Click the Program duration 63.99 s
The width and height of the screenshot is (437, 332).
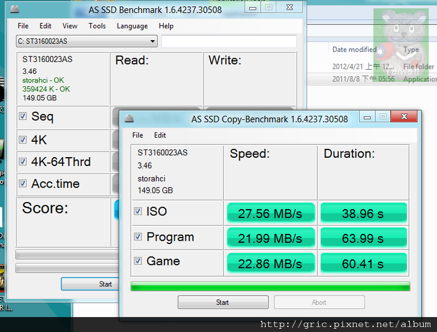pos(363,238)
